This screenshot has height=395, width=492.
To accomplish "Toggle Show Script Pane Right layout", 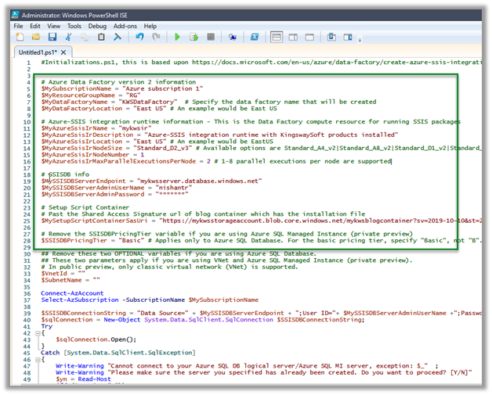I will pos(292,37).
